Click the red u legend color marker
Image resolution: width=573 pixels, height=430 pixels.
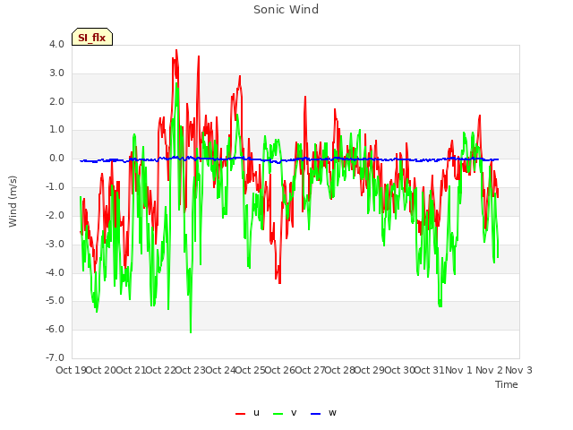click(x=241, y=414)
